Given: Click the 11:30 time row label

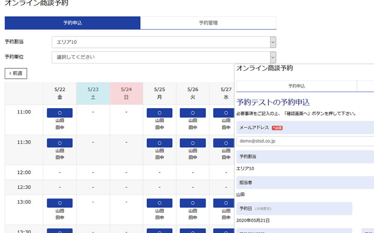Looking at the screenshot, I should pos(24,142).
